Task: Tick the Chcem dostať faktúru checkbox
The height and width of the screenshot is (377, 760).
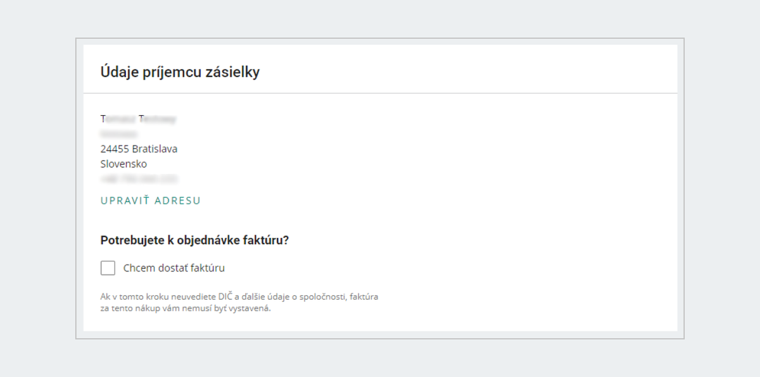Action: [x=108, y=268]
